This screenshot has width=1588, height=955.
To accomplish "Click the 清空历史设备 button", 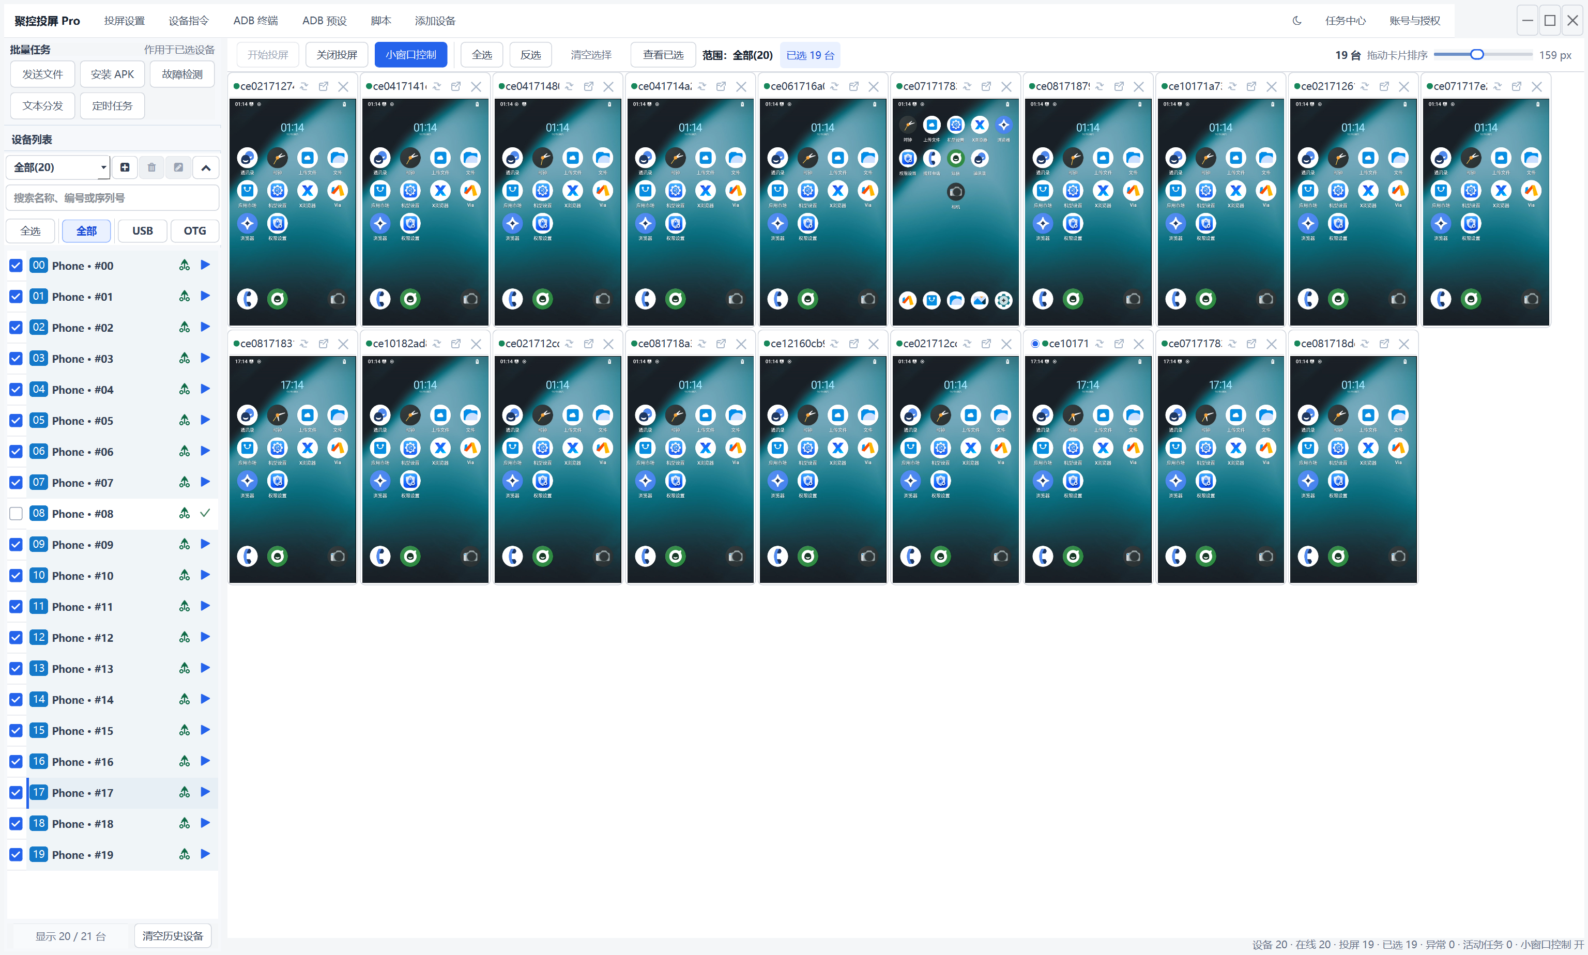I will point(173,936).
